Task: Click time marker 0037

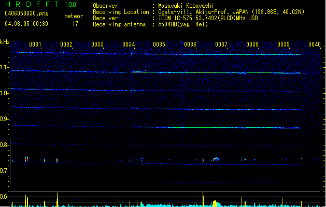Action: point(221,45)
